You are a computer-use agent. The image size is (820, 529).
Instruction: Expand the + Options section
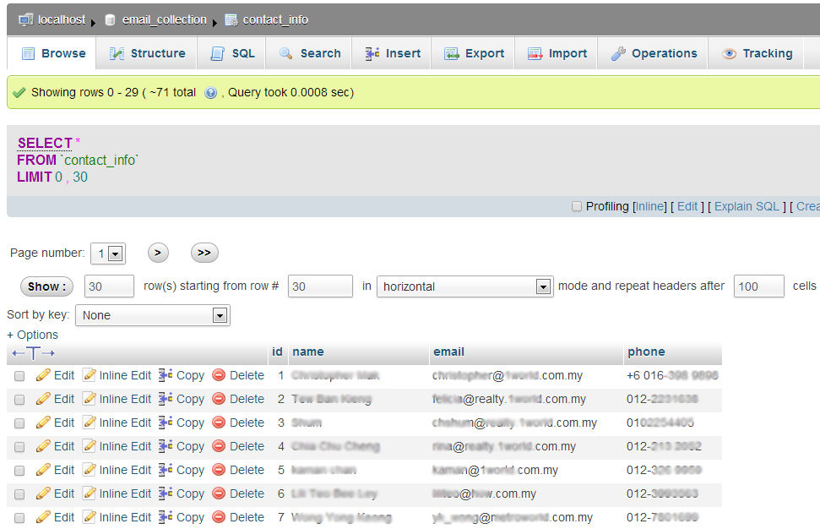[x=33, y=335]
